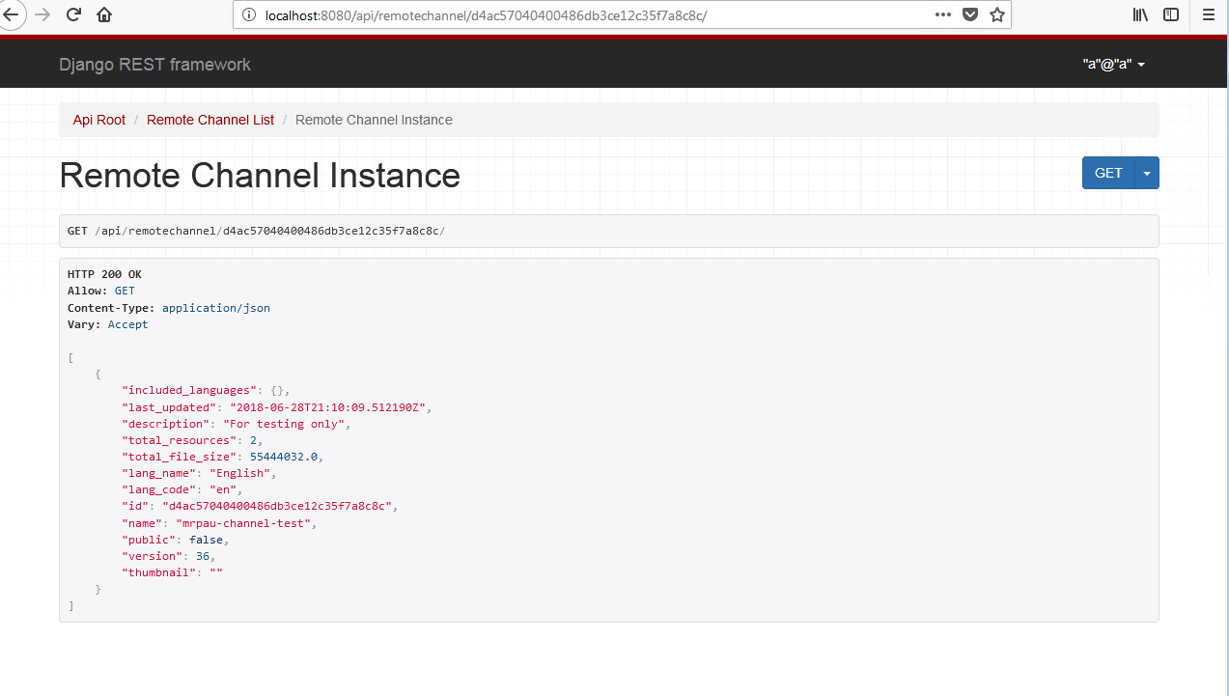Open the Firefox Library panel
Screen dimensions: 1229x696
[1140, 14]
